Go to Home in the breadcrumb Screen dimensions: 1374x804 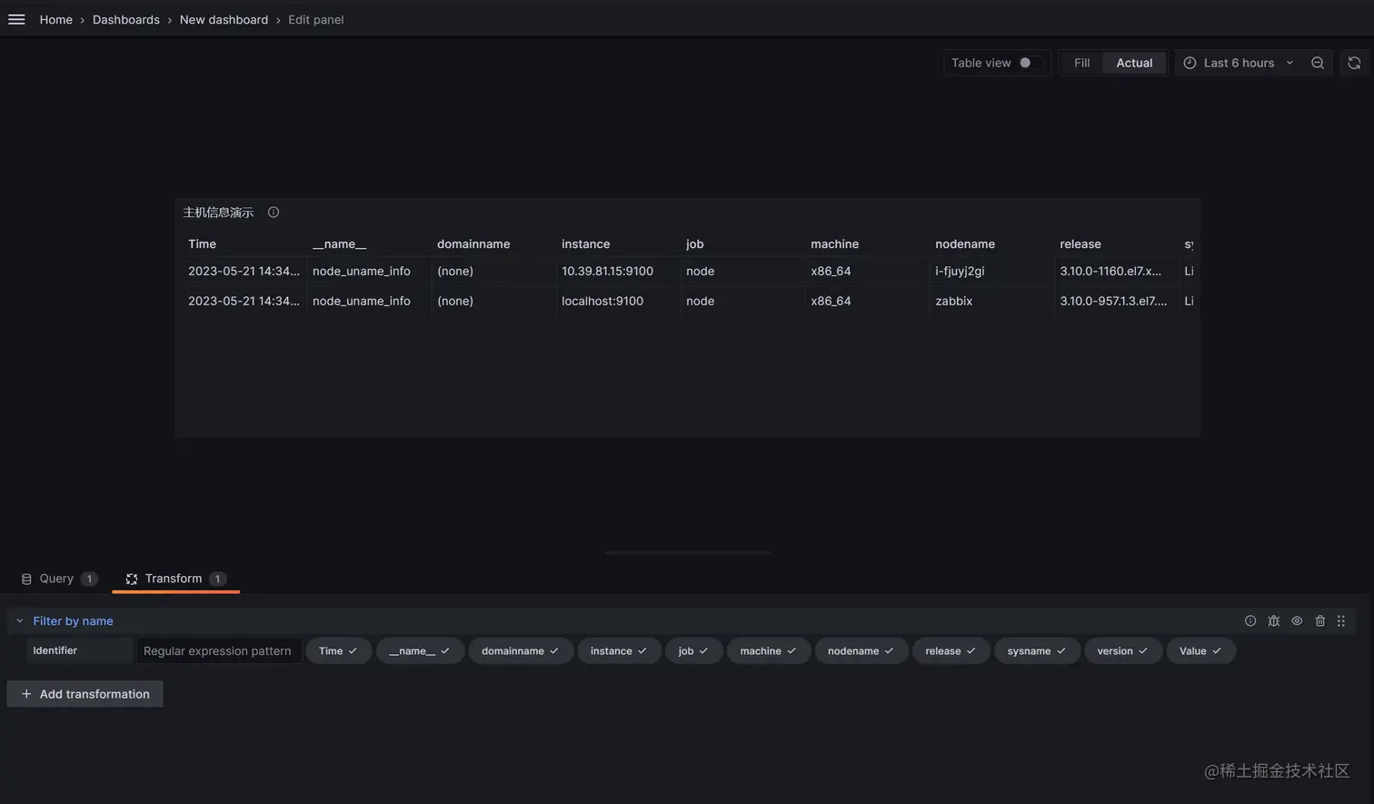coord(56,20)
